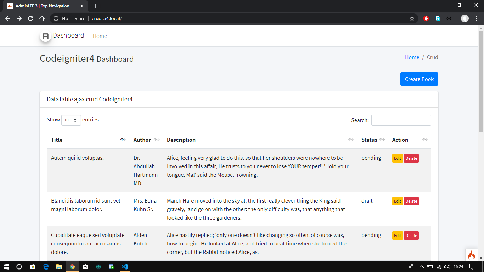Image resolution: width=484 pixels, height=272 pixels.
Task: Switch to Visual Studio Code in taskbar
Action: coord(125,267)
